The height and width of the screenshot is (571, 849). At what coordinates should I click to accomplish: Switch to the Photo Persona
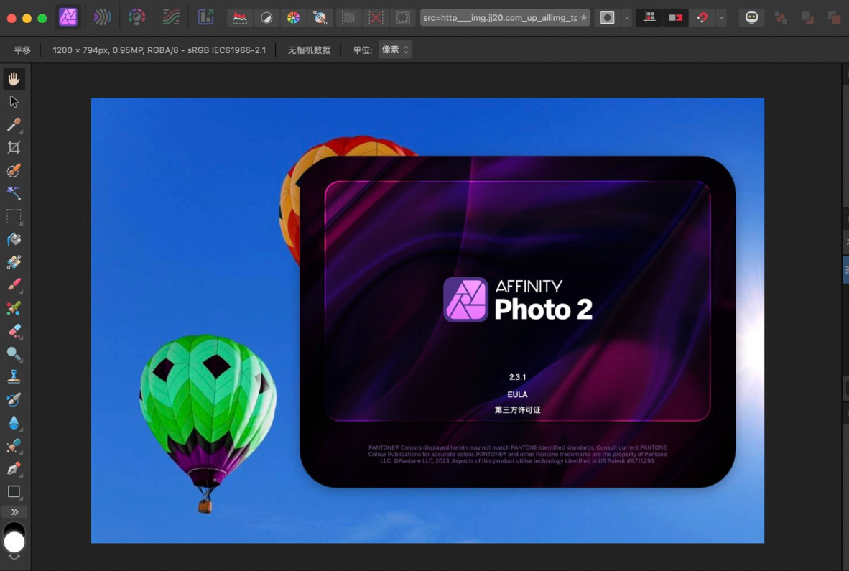(68, 17)
